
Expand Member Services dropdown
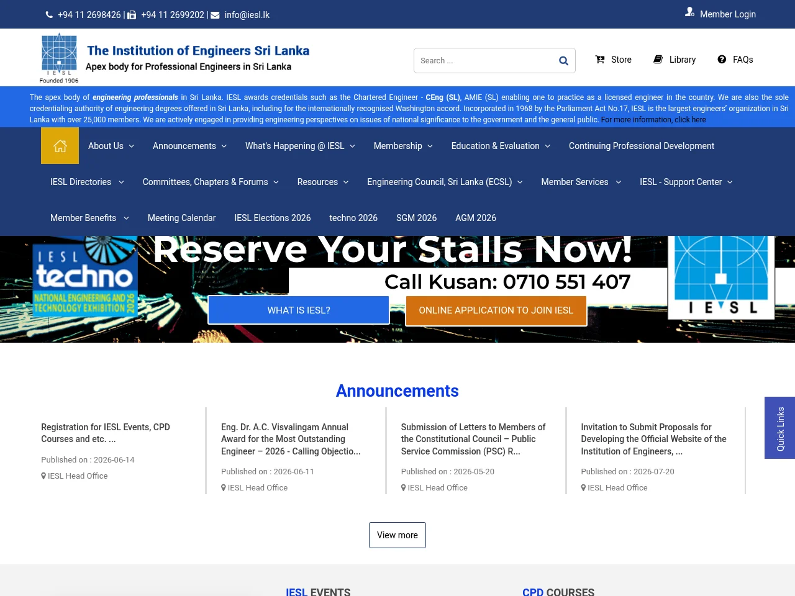581,182
